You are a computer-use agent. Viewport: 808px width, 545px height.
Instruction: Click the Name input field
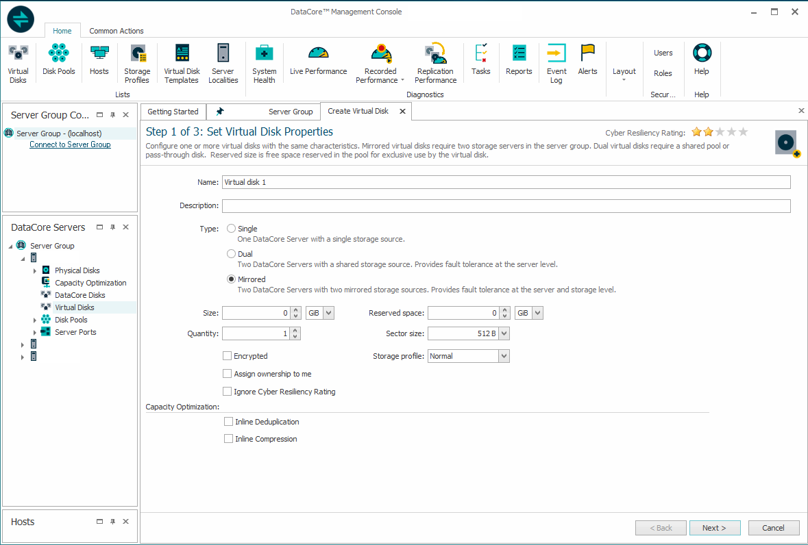(506, 182)
